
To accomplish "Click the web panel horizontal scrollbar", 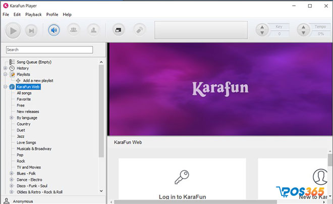I will click(195, 202).
